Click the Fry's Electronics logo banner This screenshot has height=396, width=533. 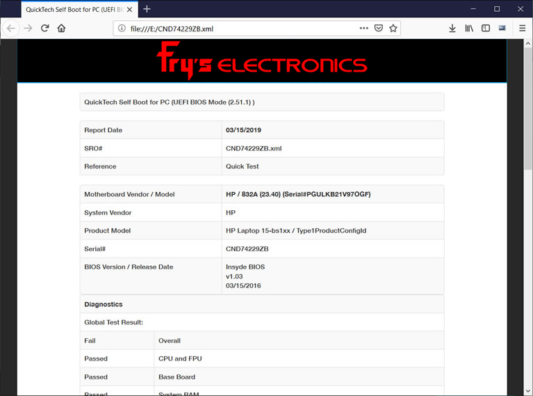pyautogui.click(x=262, y=61)
